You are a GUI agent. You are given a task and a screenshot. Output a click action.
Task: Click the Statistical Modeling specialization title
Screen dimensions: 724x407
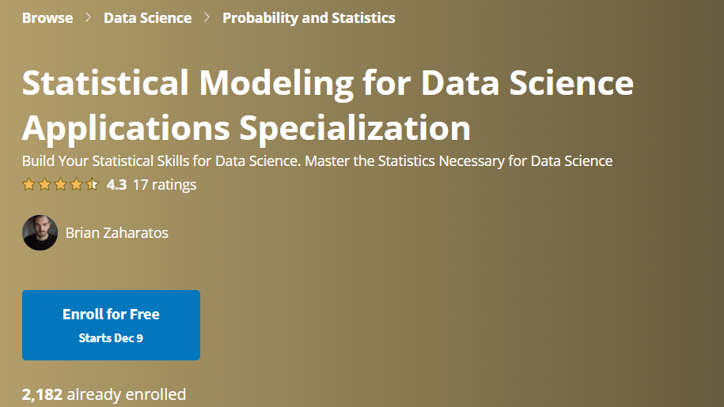point(328,105)
